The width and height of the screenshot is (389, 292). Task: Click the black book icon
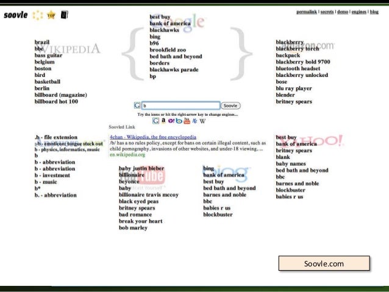click(x=65, y=15)
